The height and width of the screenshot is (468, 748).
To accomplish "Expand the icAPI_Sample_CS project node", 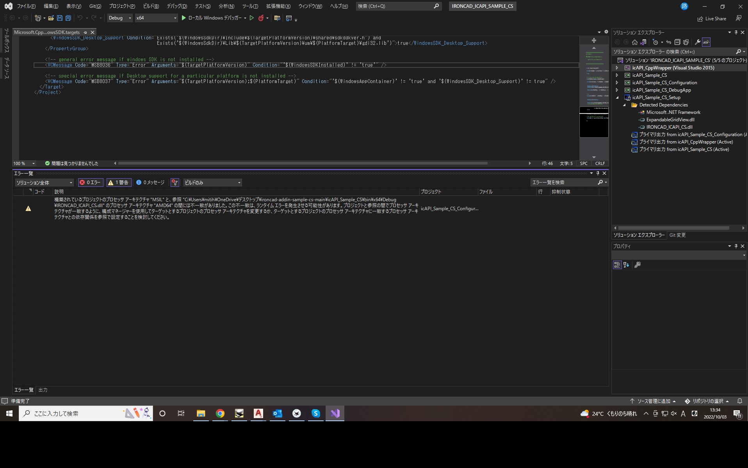I will click(x=617, y=75).
